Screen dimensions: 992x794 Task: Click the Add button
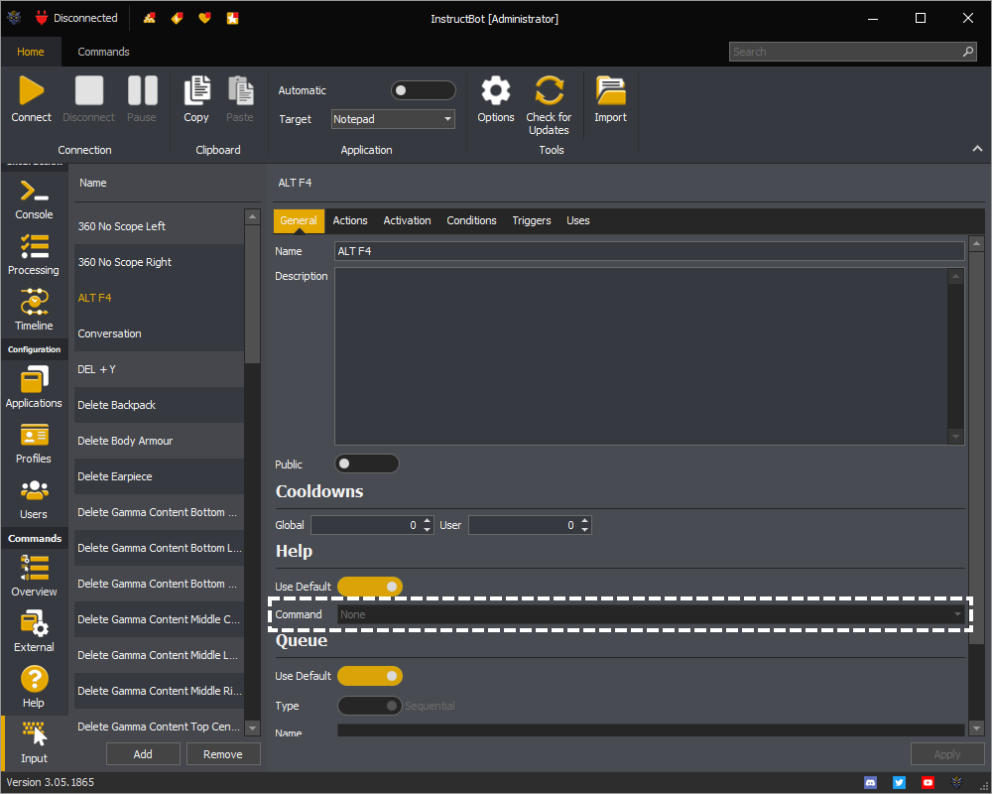pyautogui.click(x=143, y=754)
